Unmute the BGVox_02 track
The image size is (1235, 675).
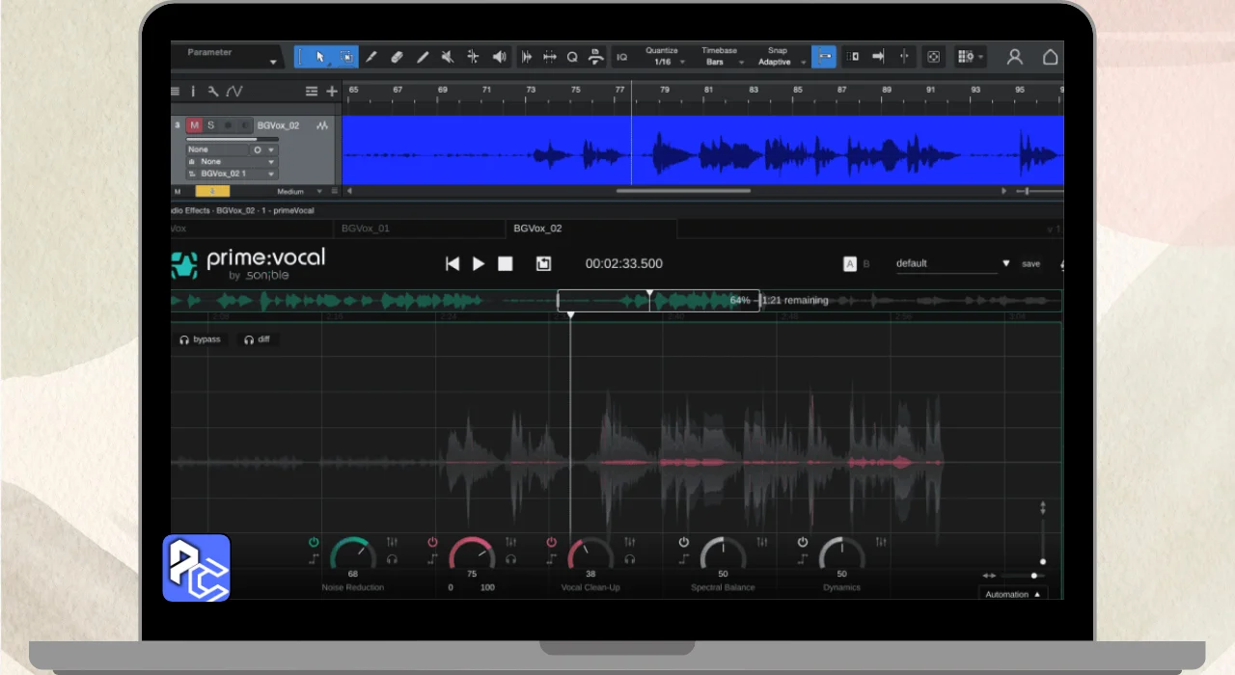pos(194,125)
